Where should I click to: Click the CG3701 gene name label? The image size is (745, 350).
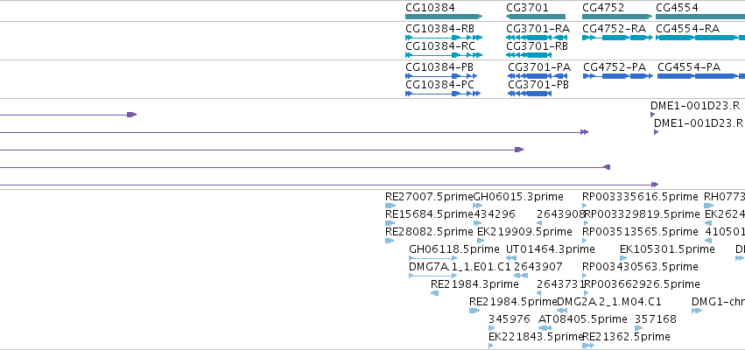(x=527, y=8)
